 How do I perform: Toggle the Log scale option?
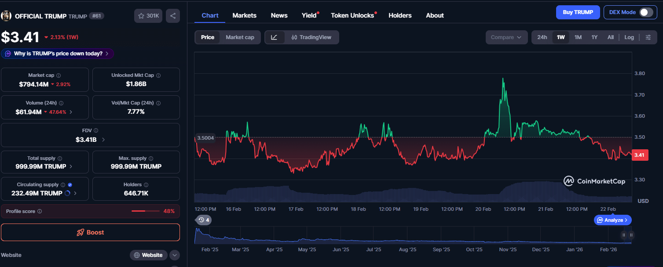tap(629, 37)
